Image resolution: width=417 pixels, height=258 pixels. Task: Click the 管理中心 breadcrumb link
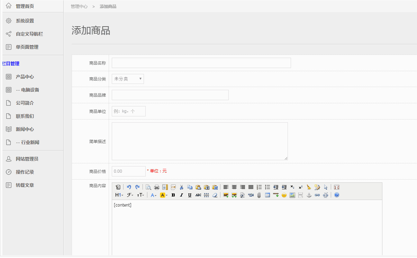[x=79, y=7]
